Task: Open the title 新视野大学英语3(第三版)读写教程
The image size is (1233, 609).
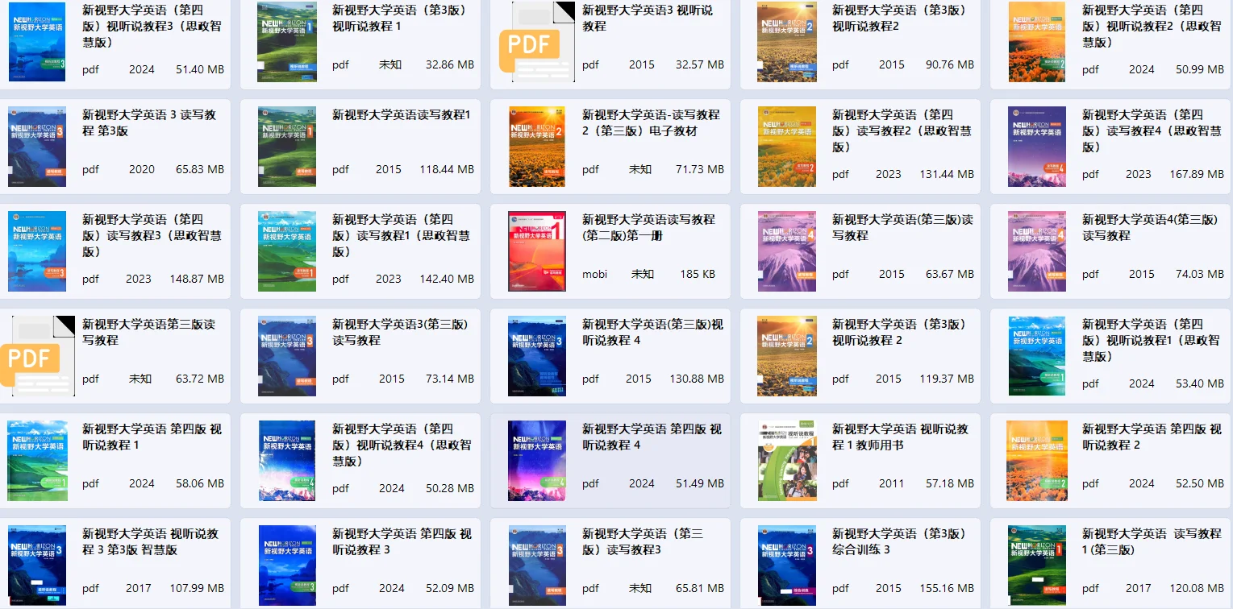Action: pos(400,332)
